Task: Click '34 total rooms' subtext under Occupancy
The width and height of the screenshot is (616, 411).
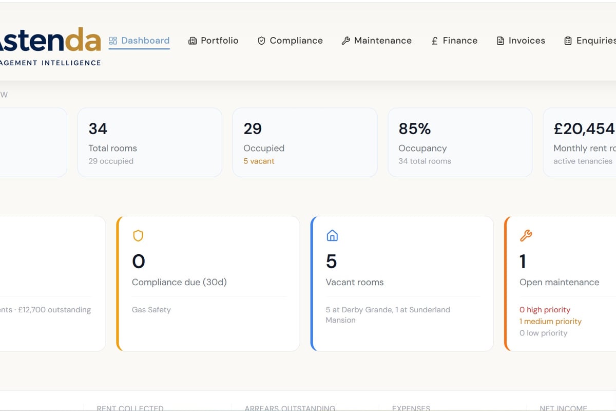Action: coord(425,161)
